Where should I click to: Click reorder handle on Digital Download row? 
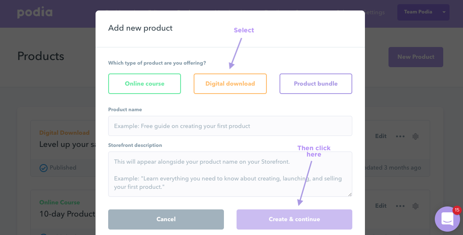point(415,136)
